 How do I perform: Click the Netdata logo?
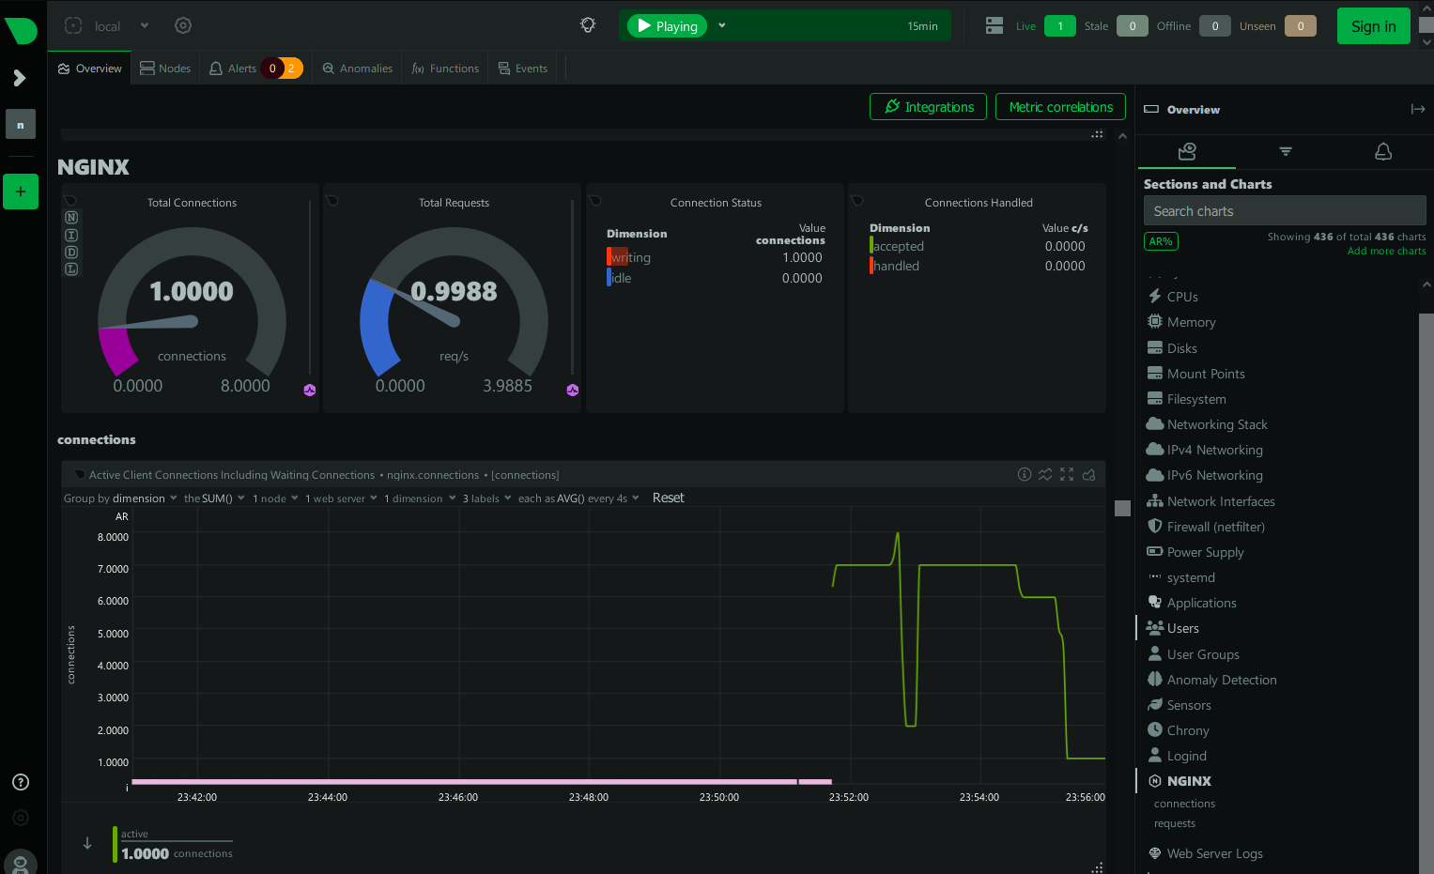click(21, 30)
